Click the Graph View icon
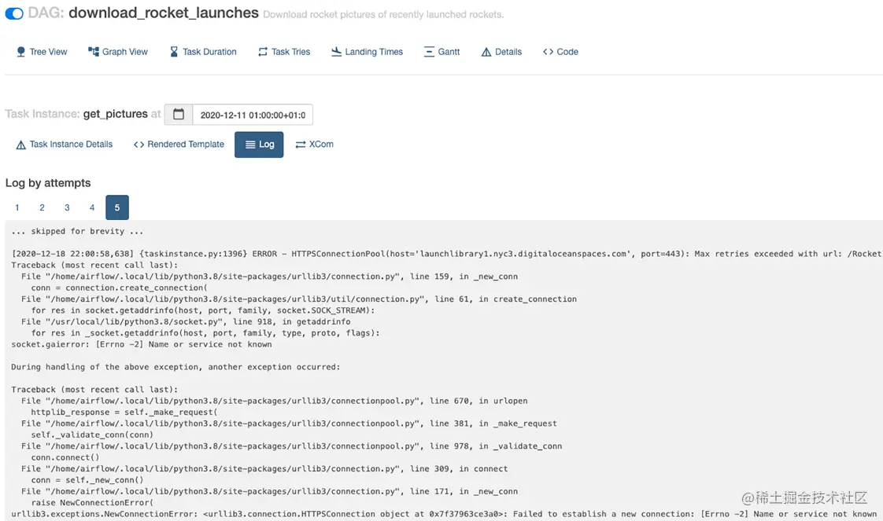This screenshot has height=521, width=883. point(94,52)
